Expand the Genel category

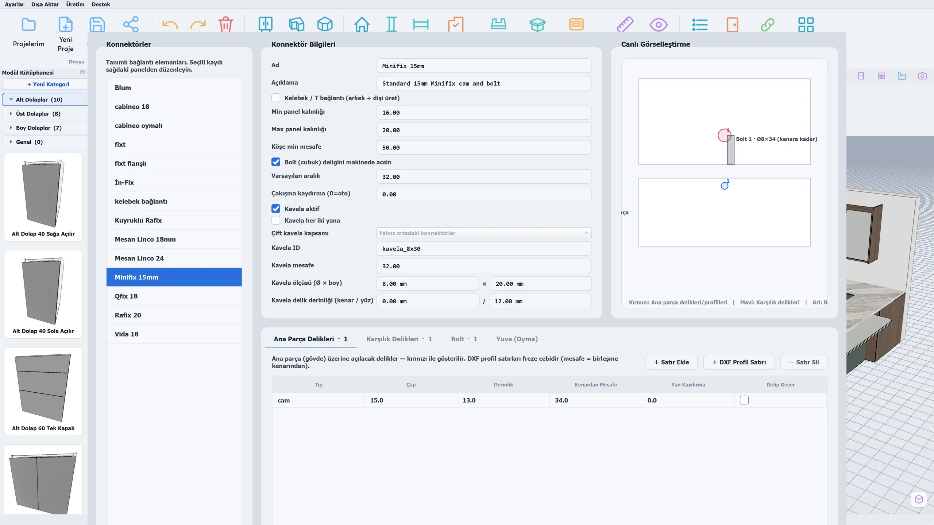[x=11, y=142]
